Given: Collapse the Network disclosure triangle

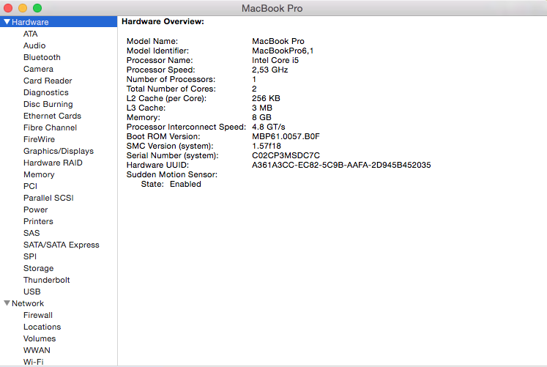Looking at the screenshot, I should click(7, 303).
